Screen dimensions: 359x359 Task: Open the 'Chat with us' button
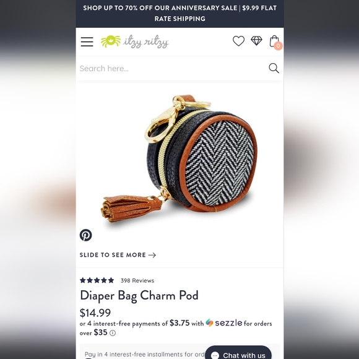(x=238, y=353)
